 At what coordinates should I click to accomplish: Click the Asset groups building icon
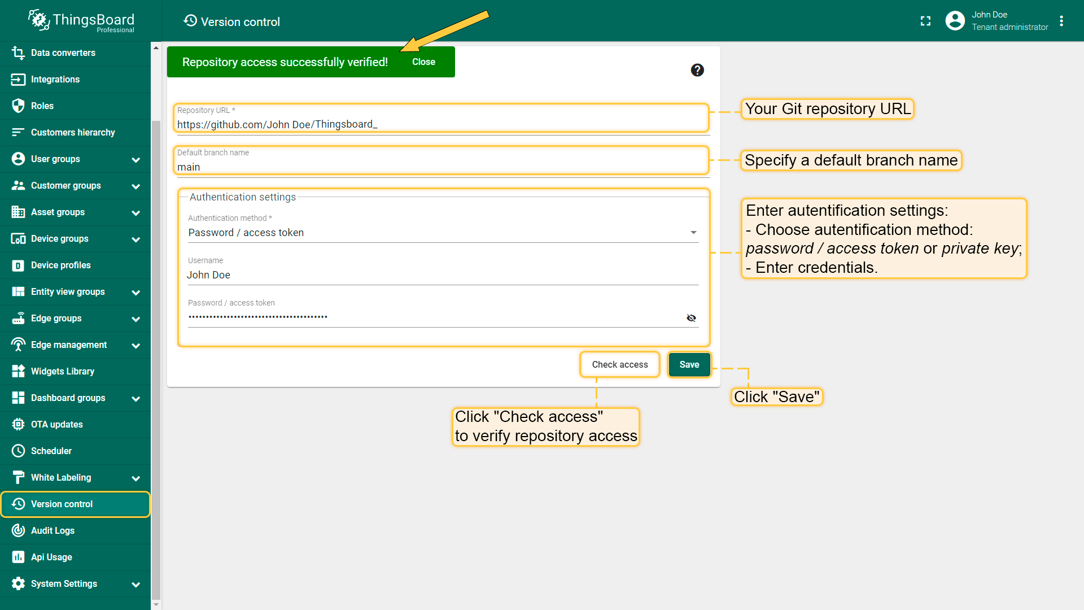[x=18, y=212]
